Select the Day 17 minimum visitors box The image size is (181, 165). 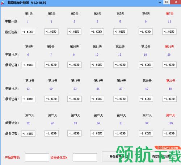[75, 99]
